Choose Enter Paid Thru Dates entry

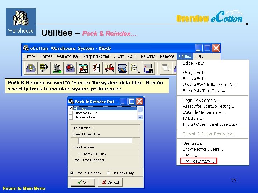pos(204,91)
